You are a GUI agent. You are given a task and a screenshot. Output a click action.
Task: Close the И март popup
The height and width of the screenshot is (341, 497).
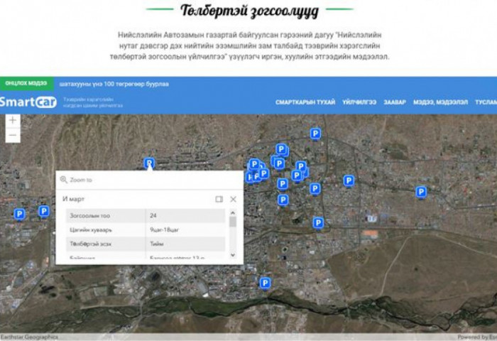[x=234, y=199]
